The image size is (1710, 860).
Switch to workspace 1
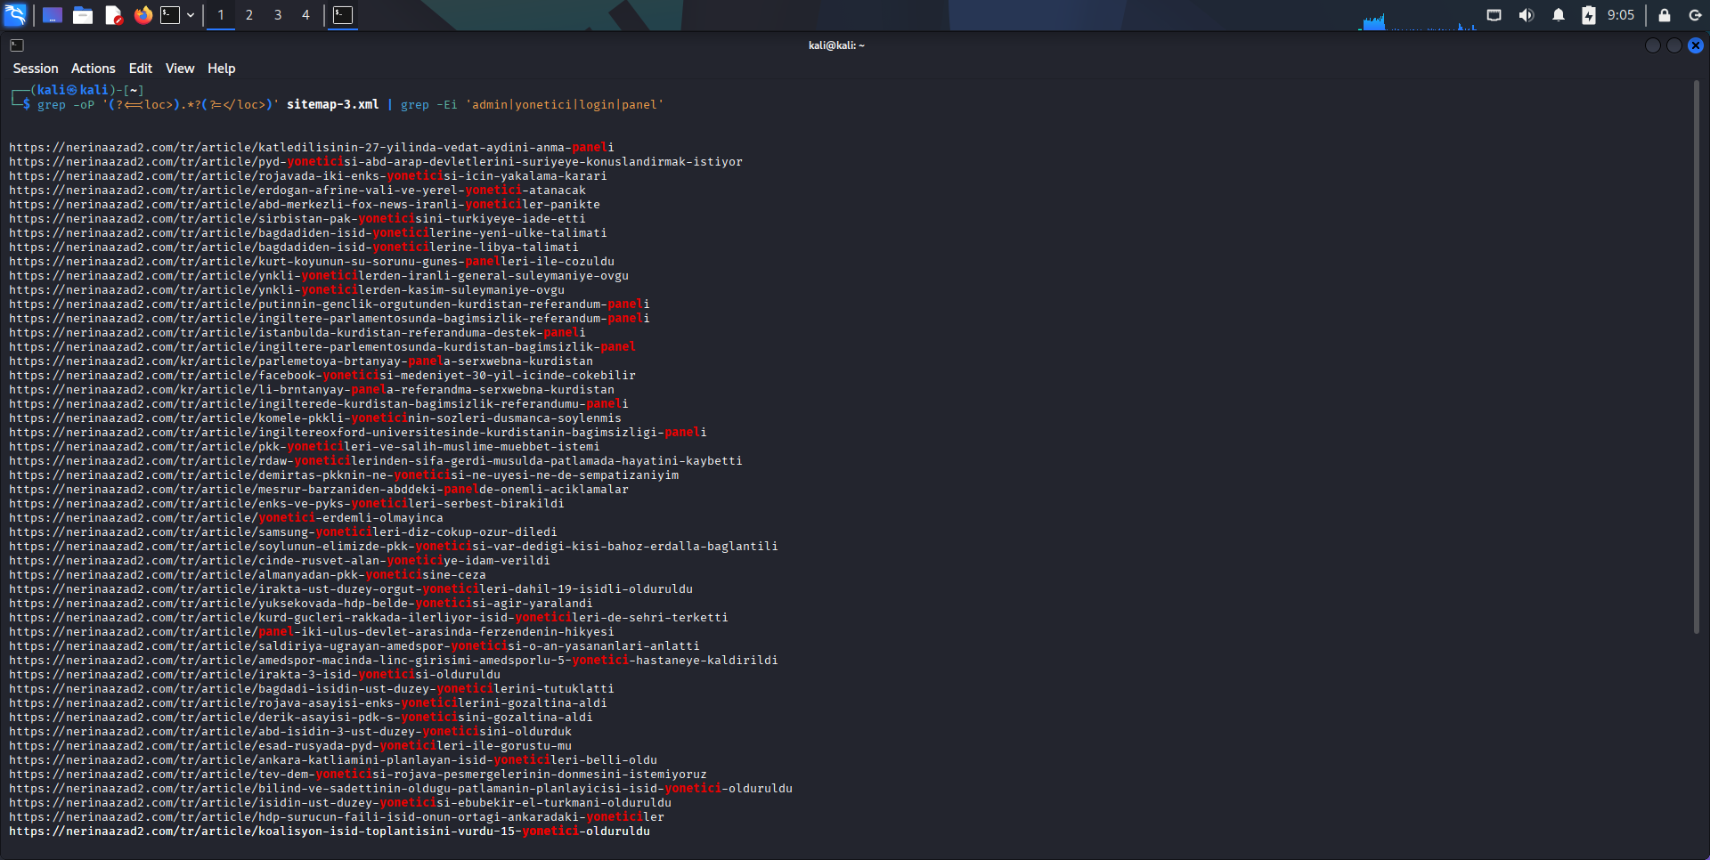pyautogui.click(x=221, y=15)
